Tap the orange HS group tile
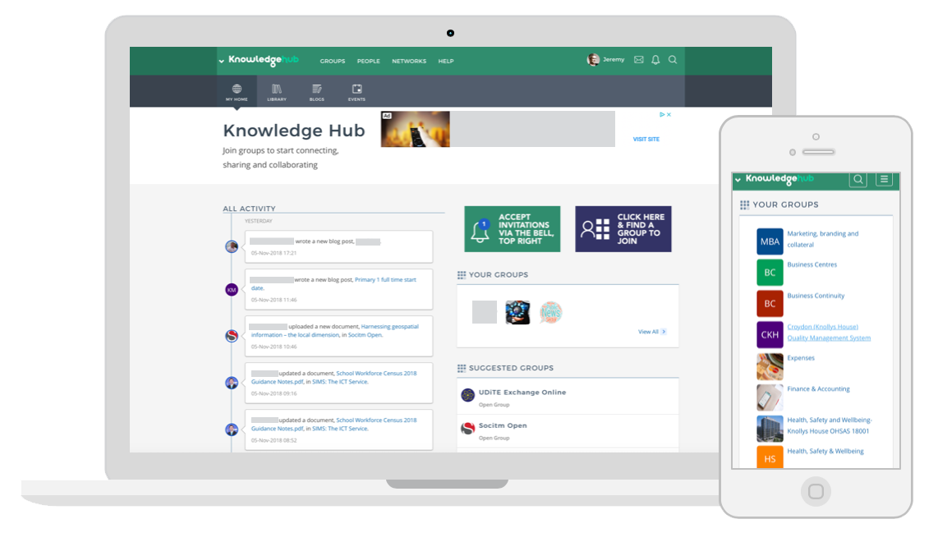The width and height of the screenshot is (938, 542). (x=770, y=457)
